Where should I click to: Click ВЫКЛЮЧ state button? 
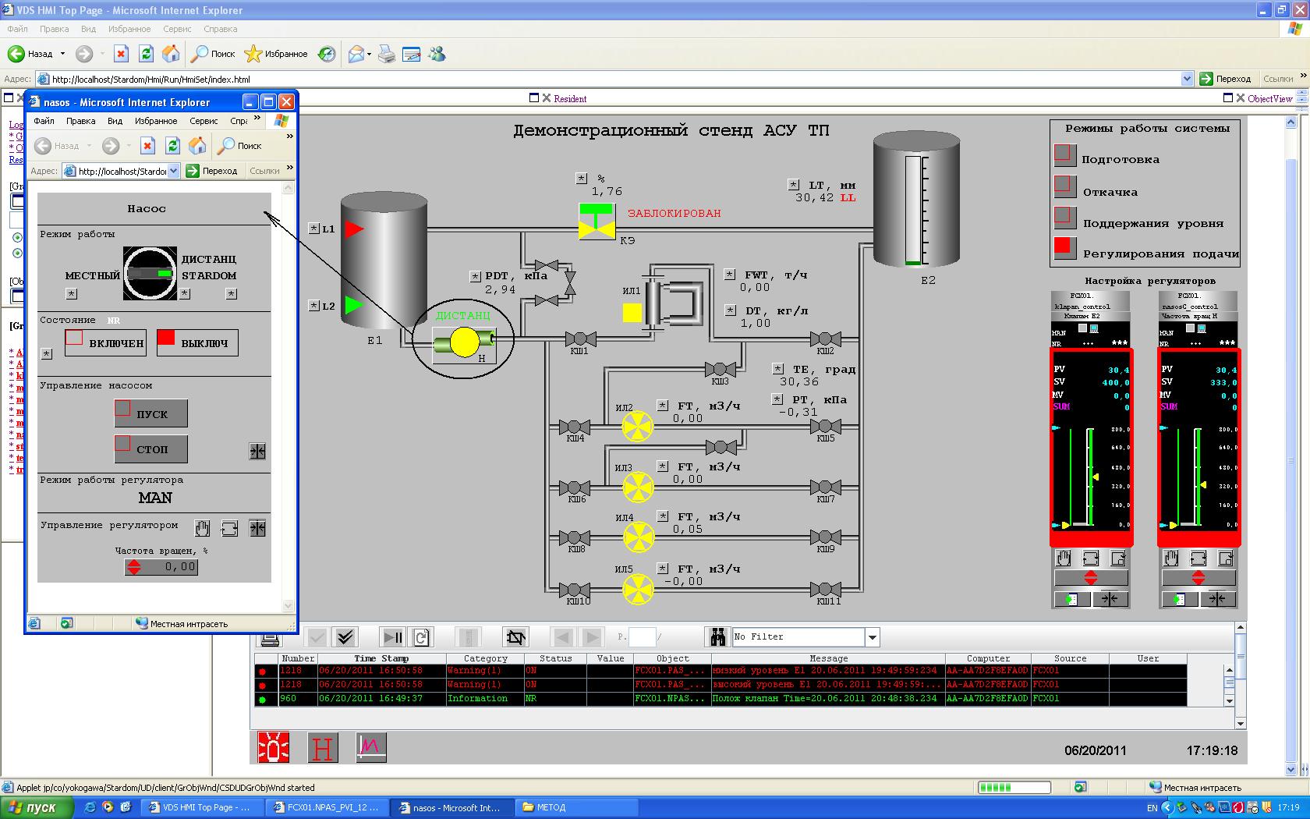197,342
